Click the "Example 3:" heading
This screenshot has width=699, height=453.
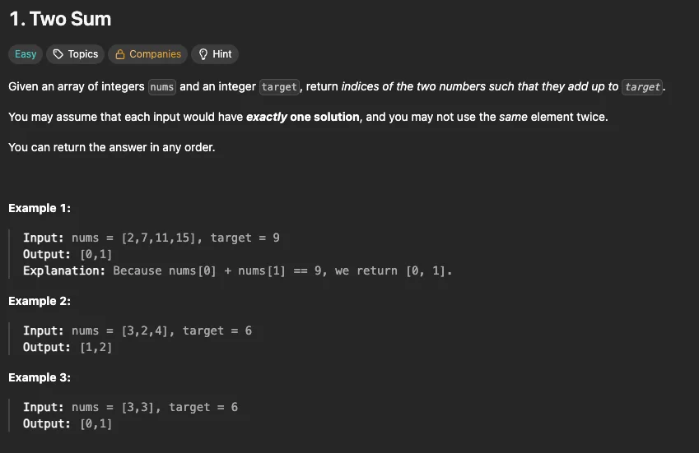(x=40, y=377)
